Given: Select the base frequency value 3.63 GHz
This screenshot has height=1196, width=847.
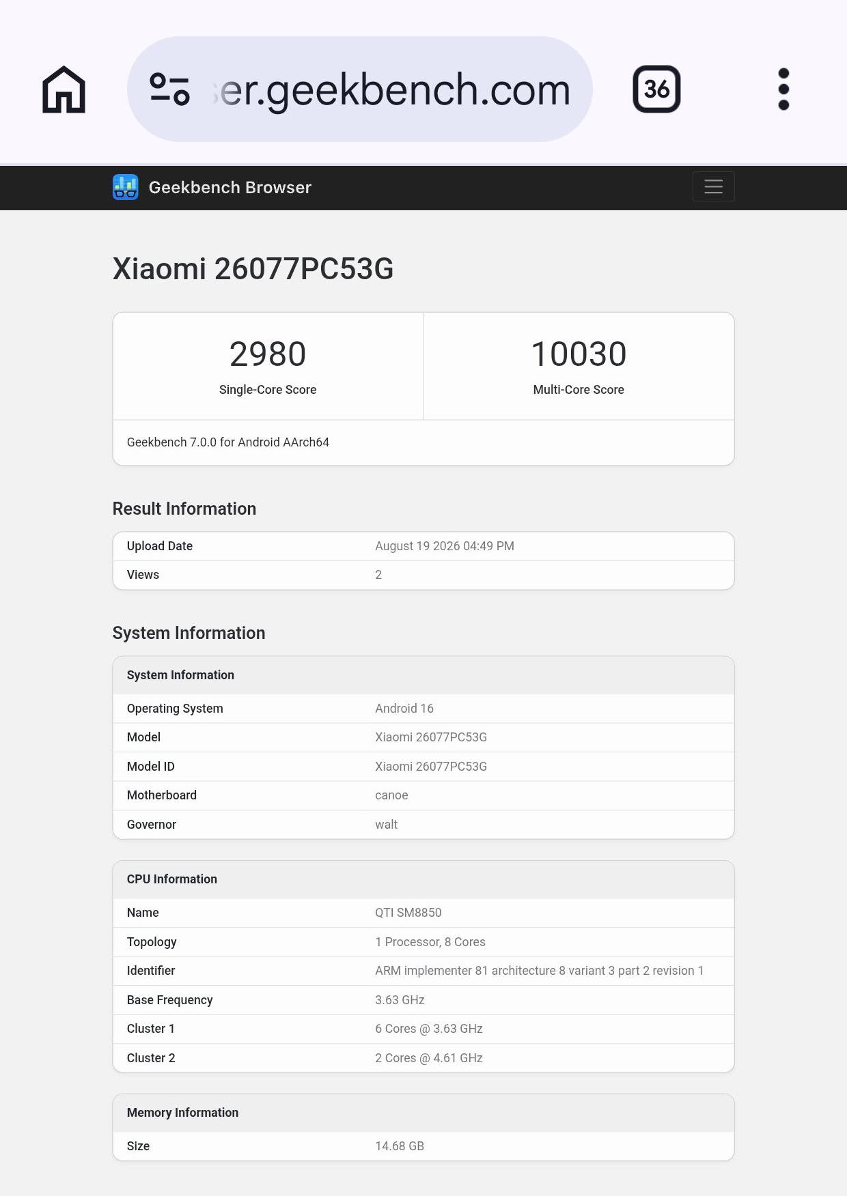Looking at the screenshot, I should 400,1000.
